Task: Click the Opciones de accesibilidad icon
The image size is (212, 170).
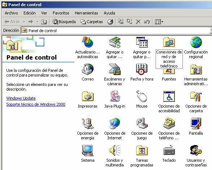Action: (x=169, y=96)
